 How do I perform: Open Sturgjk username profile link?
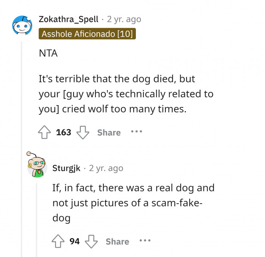66,168
